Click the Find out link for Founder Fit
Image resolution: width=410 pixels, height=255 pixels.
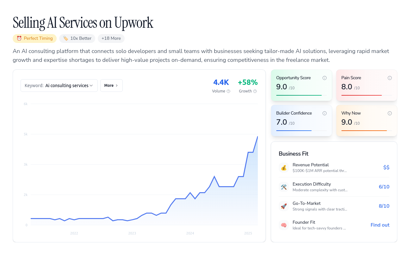(x=380, y=225)
